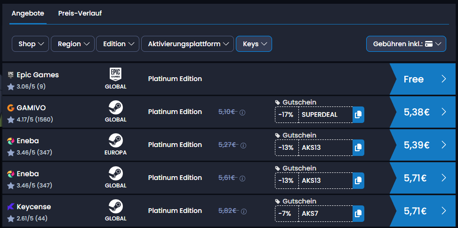The image size is (458, 228).
Task: Click the EUROPA region label
Action: (116, 153)
